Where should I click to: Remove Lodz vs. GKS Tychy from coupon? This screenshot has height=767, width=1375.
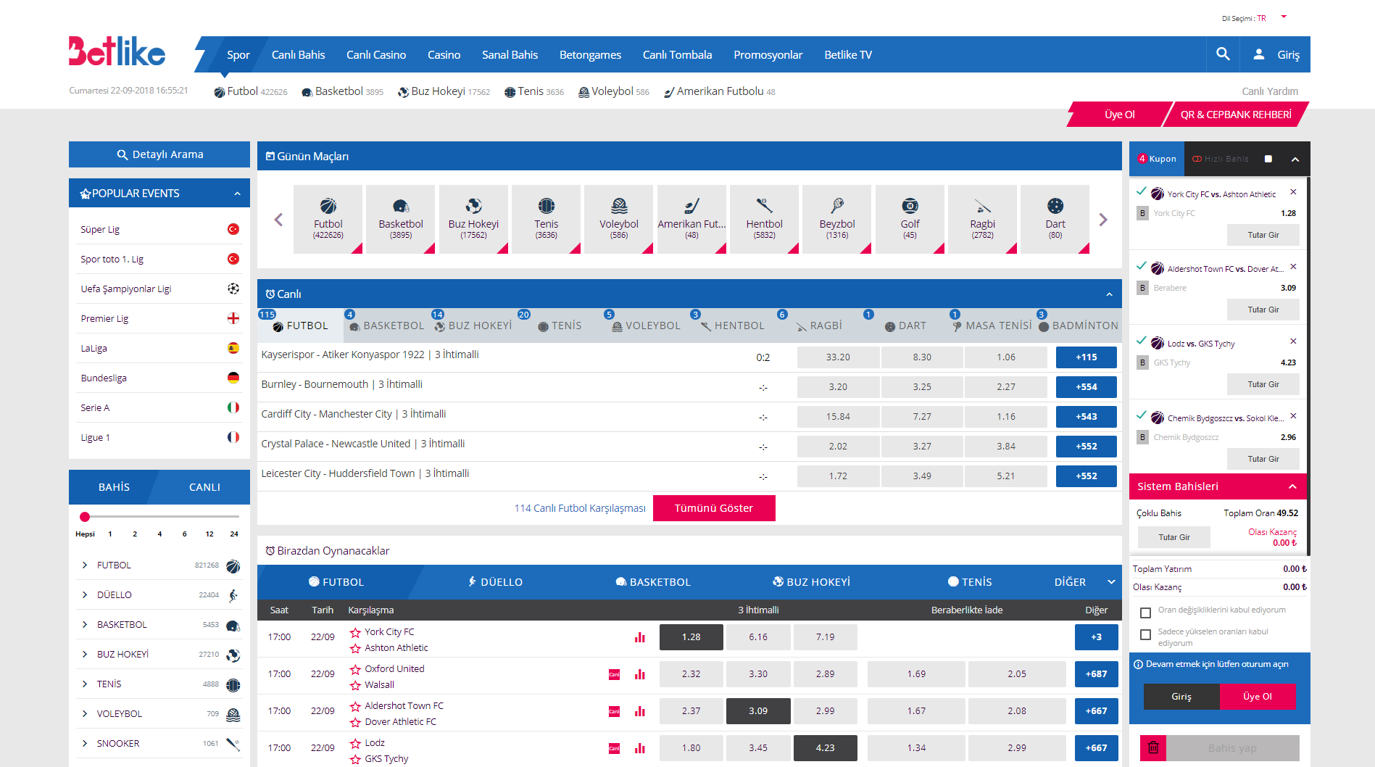coord(1293,341)
